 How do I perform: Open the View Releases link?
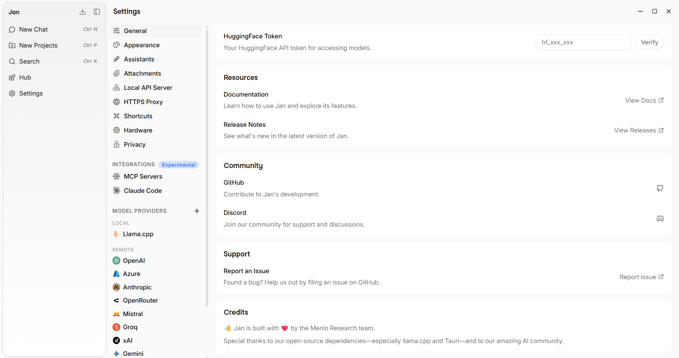click(639, 130)
